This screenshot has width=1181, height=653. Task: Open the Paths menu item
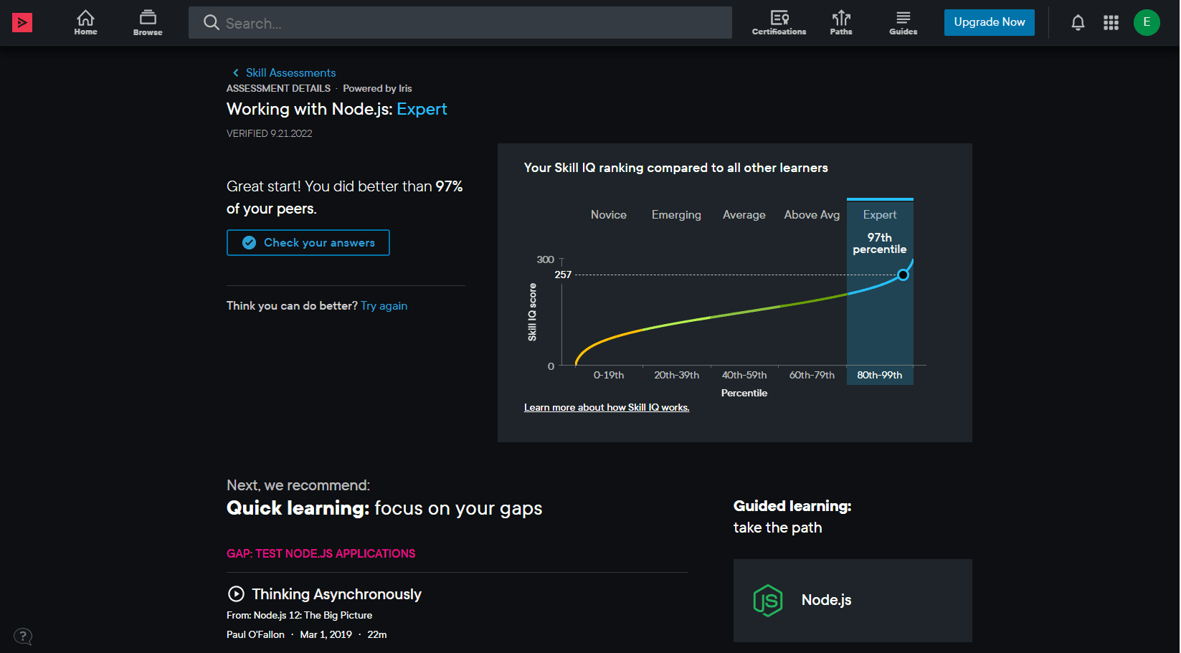(x=841, y=22)
